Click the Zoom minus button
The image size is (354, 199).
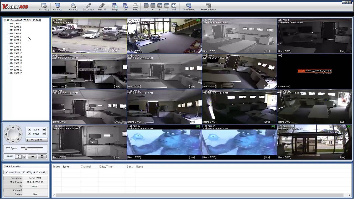point(29,130)
